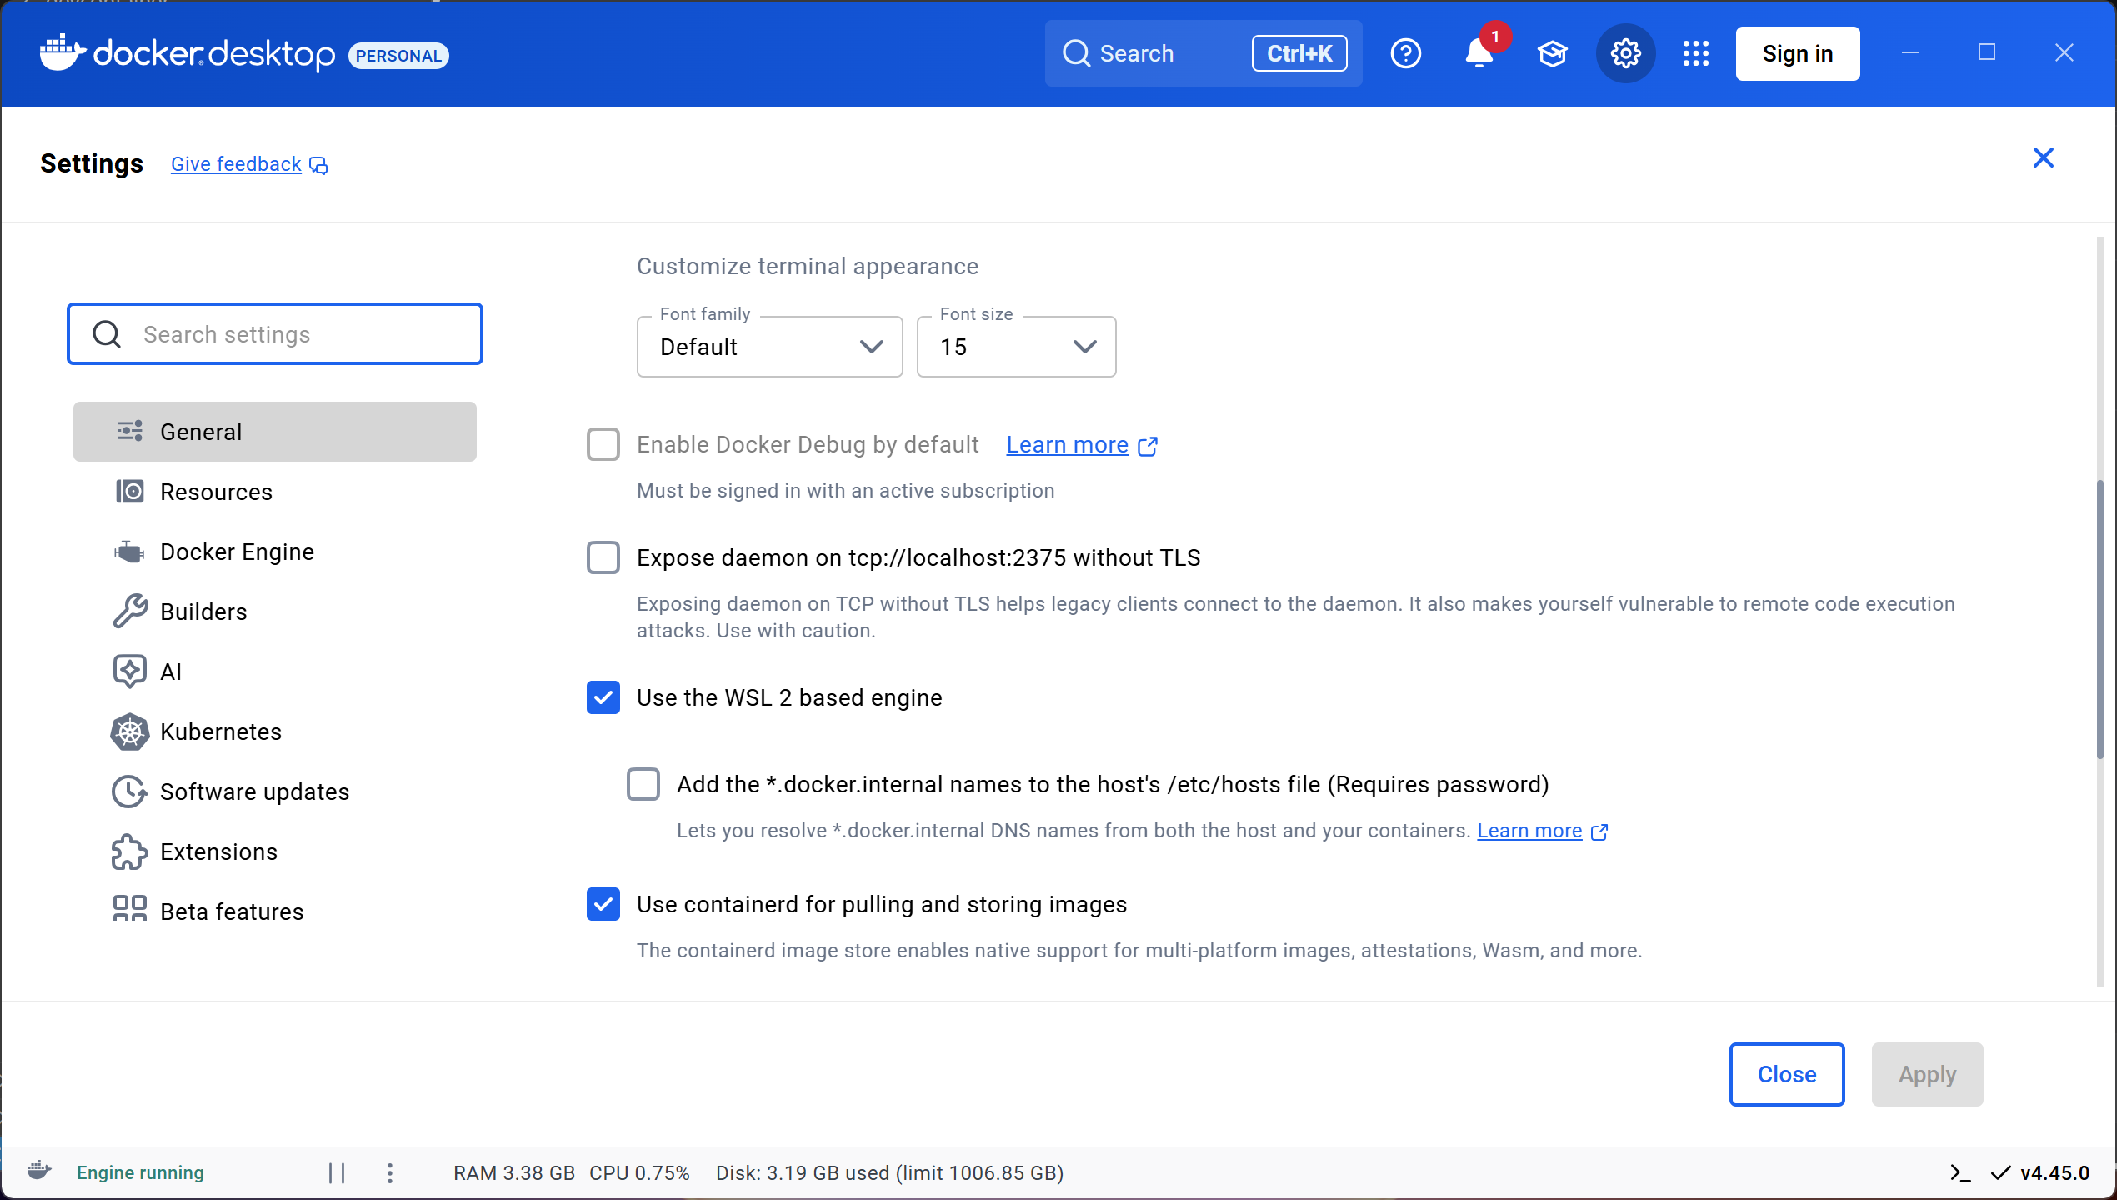
Task: Click the AI sparkle icon in sidebar
Action: [x=130, y=671]
